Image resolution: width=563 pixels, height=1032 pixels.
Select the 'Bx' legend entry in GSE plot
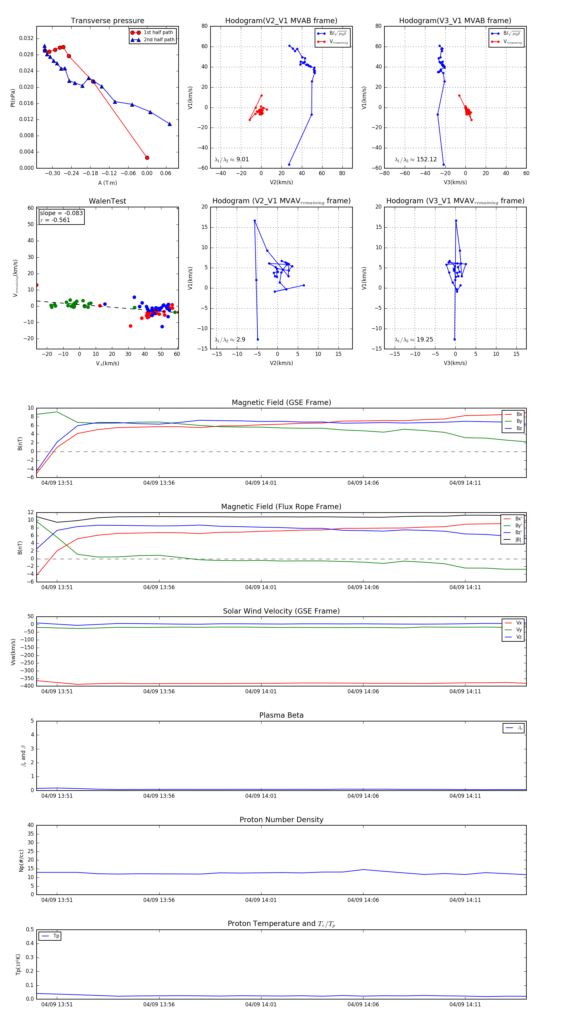pos(513,414)
